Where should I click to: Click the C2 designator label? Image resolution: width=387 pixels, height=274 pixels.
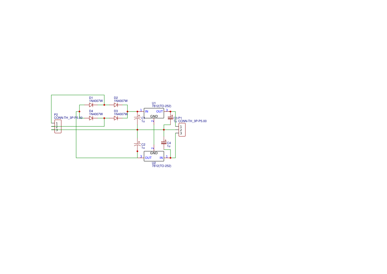click(x=143, y=145)
